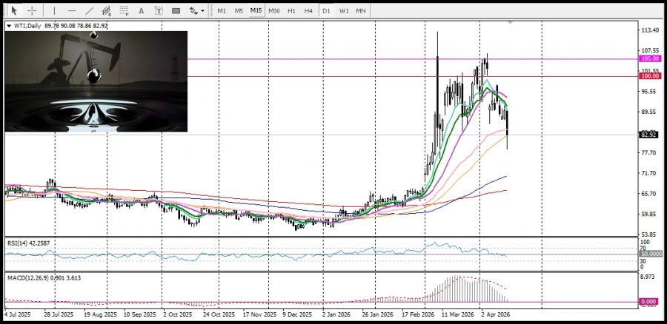Toggle the M15 timeframe button
The height and width of the screenshot is (324, 667).
[x=256, y=10]
